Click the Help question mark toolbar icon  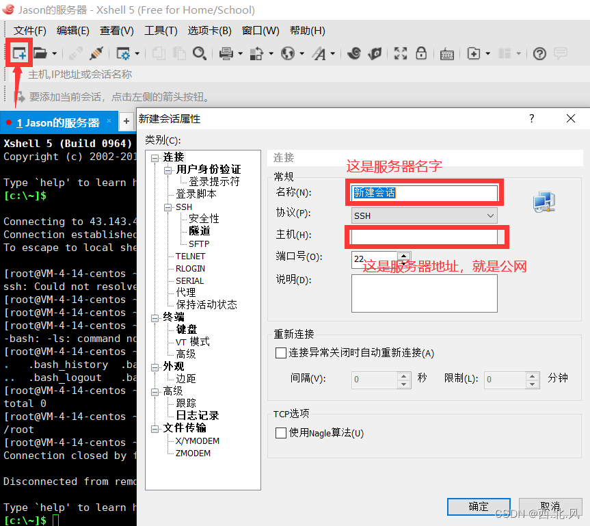tap(539, 54)
